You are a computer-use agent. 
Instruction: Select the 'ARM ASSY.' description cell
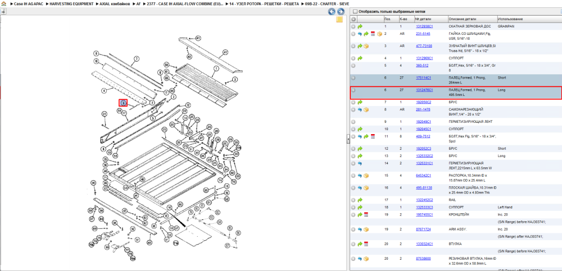(x=457, y=229)
